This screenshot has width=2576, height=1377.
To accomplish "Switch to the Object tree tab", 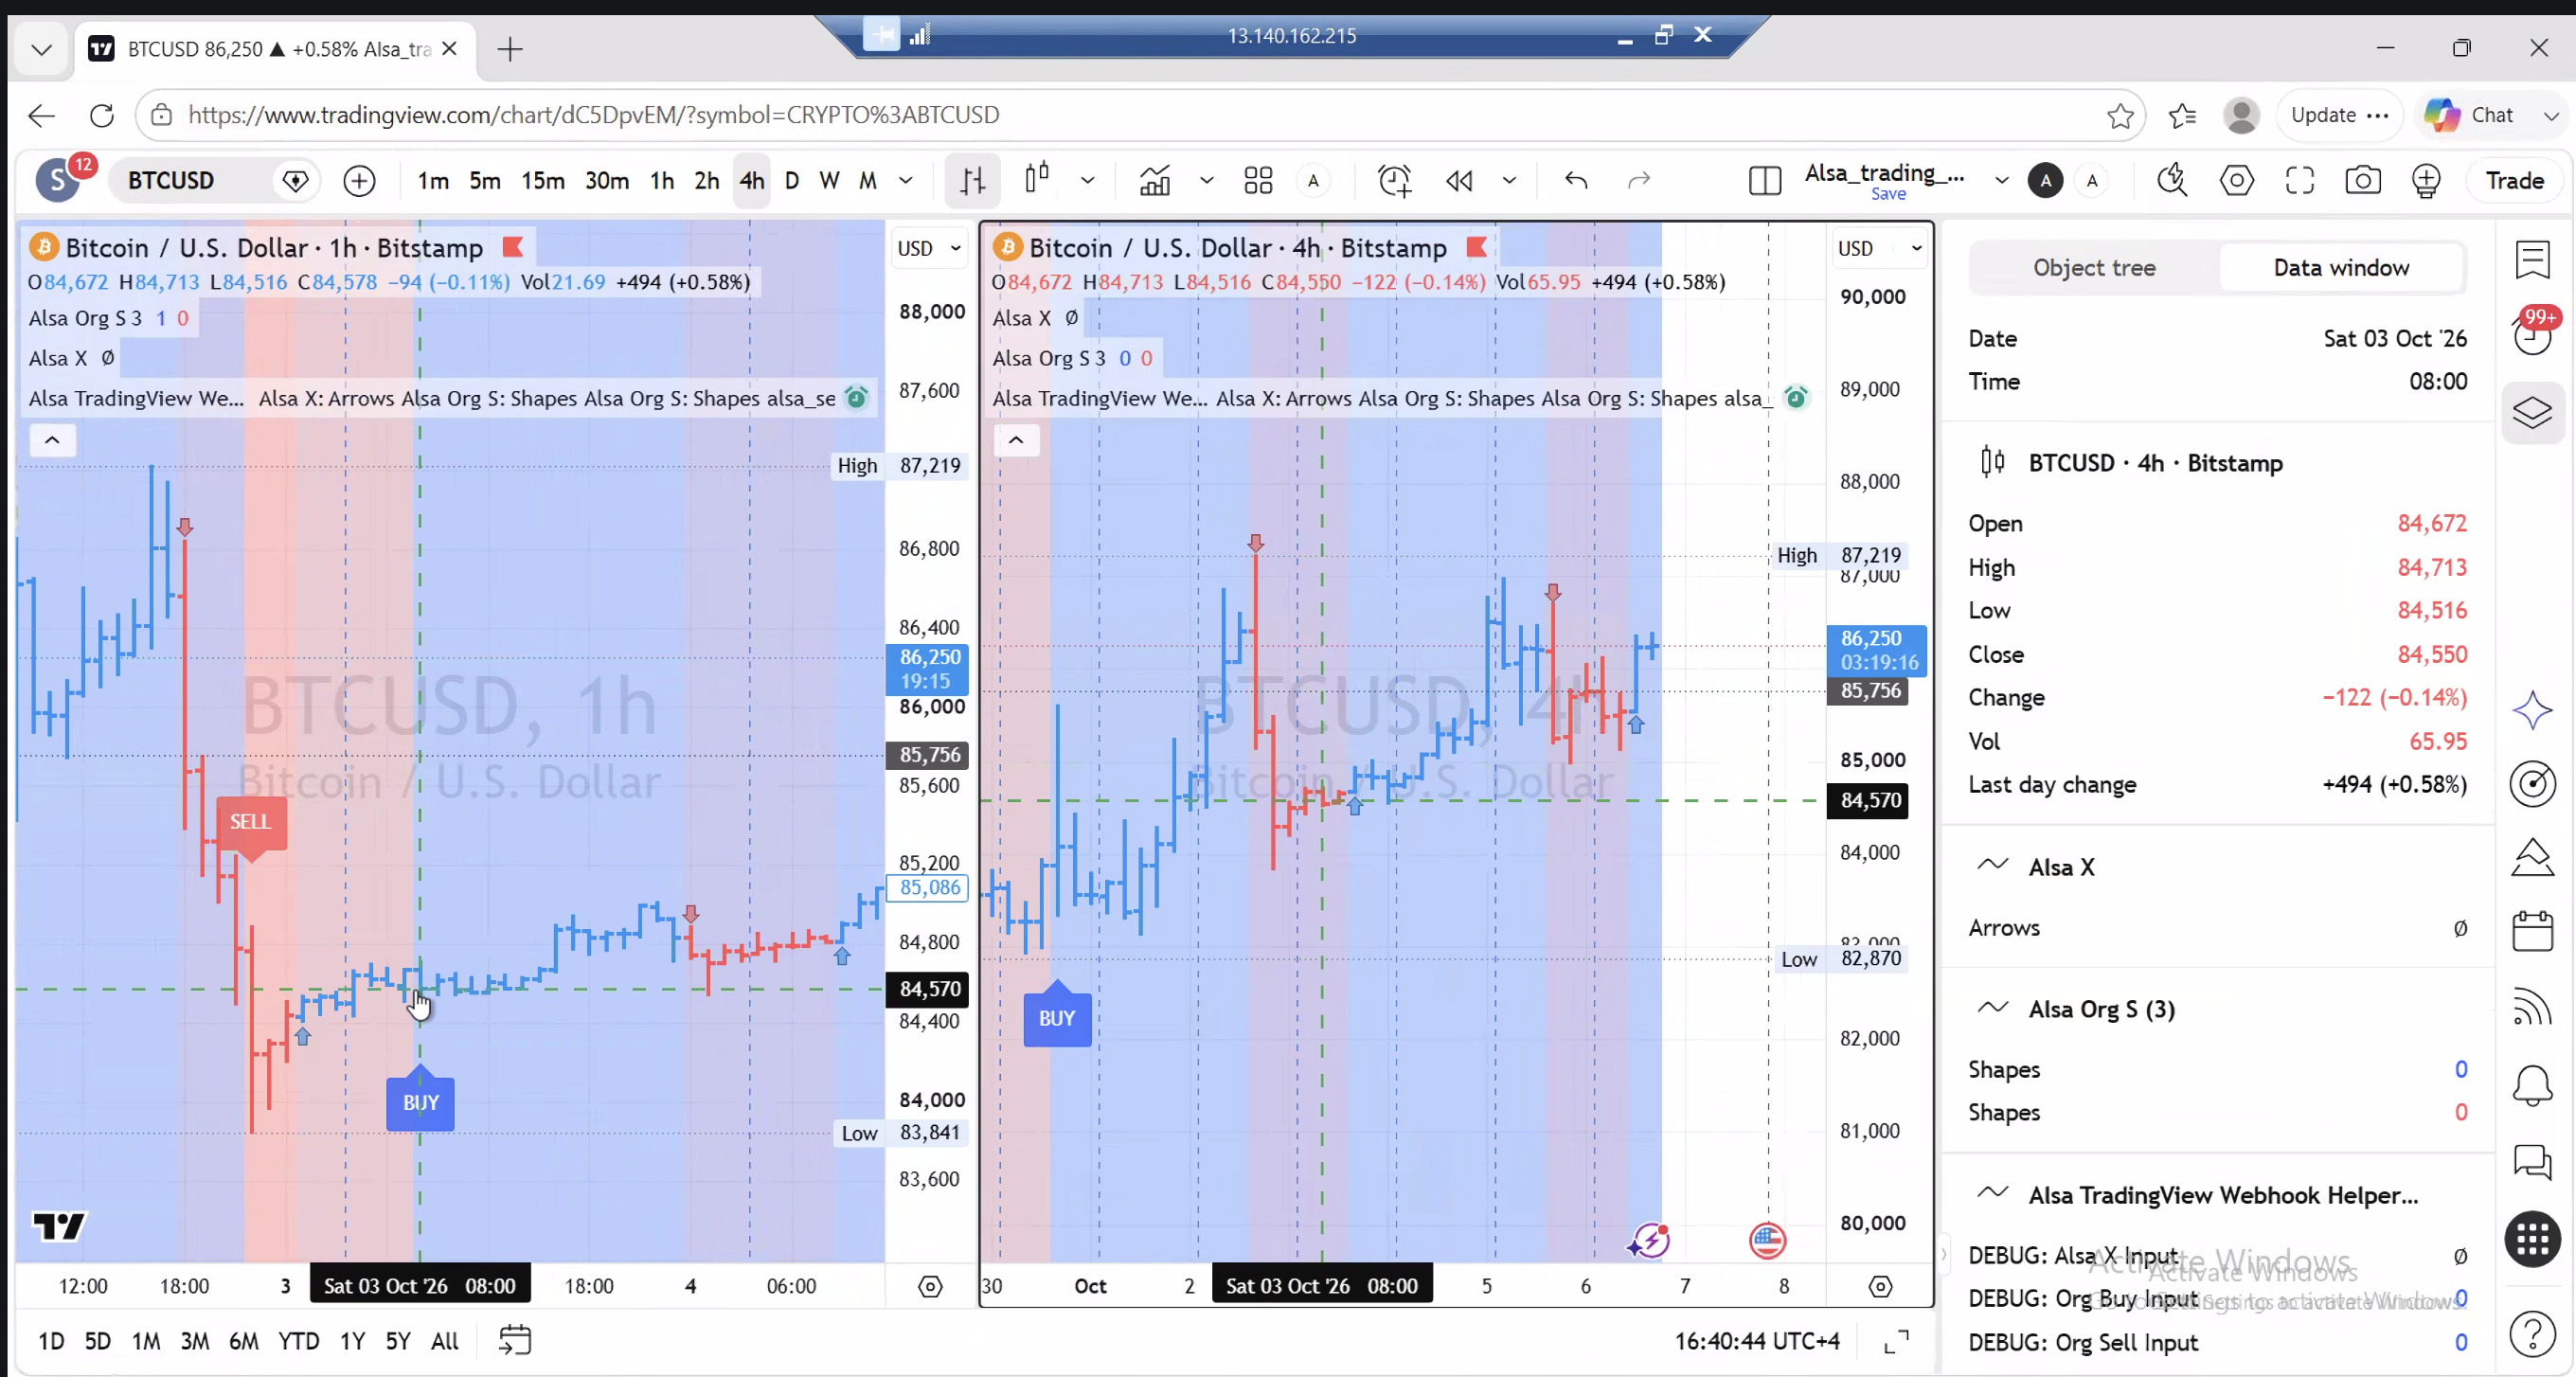I will pos(2094,267).
